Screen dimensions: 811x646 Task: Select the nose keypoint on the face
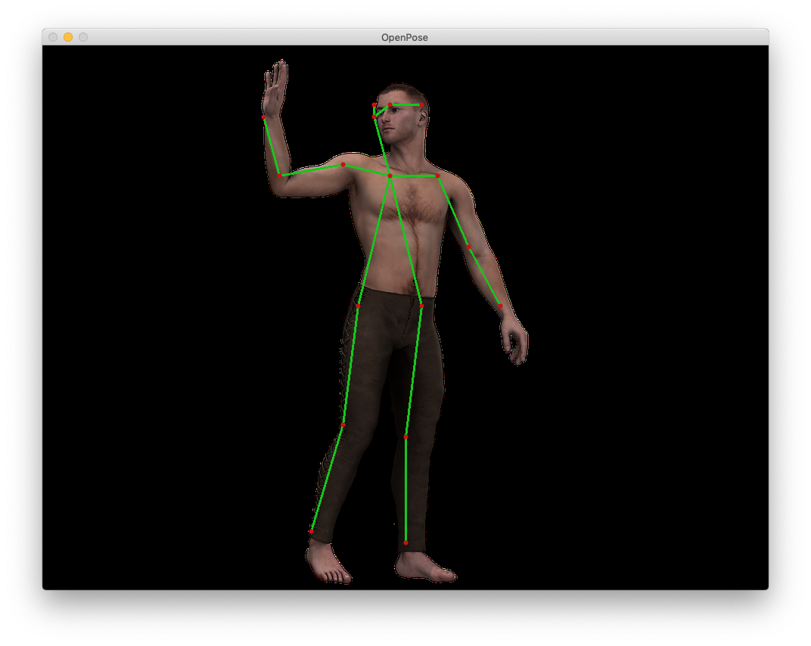374,117
